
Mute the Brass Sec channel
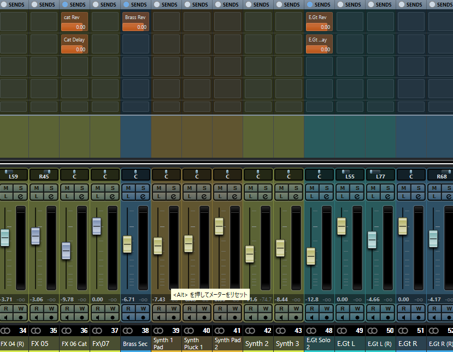pyautogui.click(x=128, y=188)
